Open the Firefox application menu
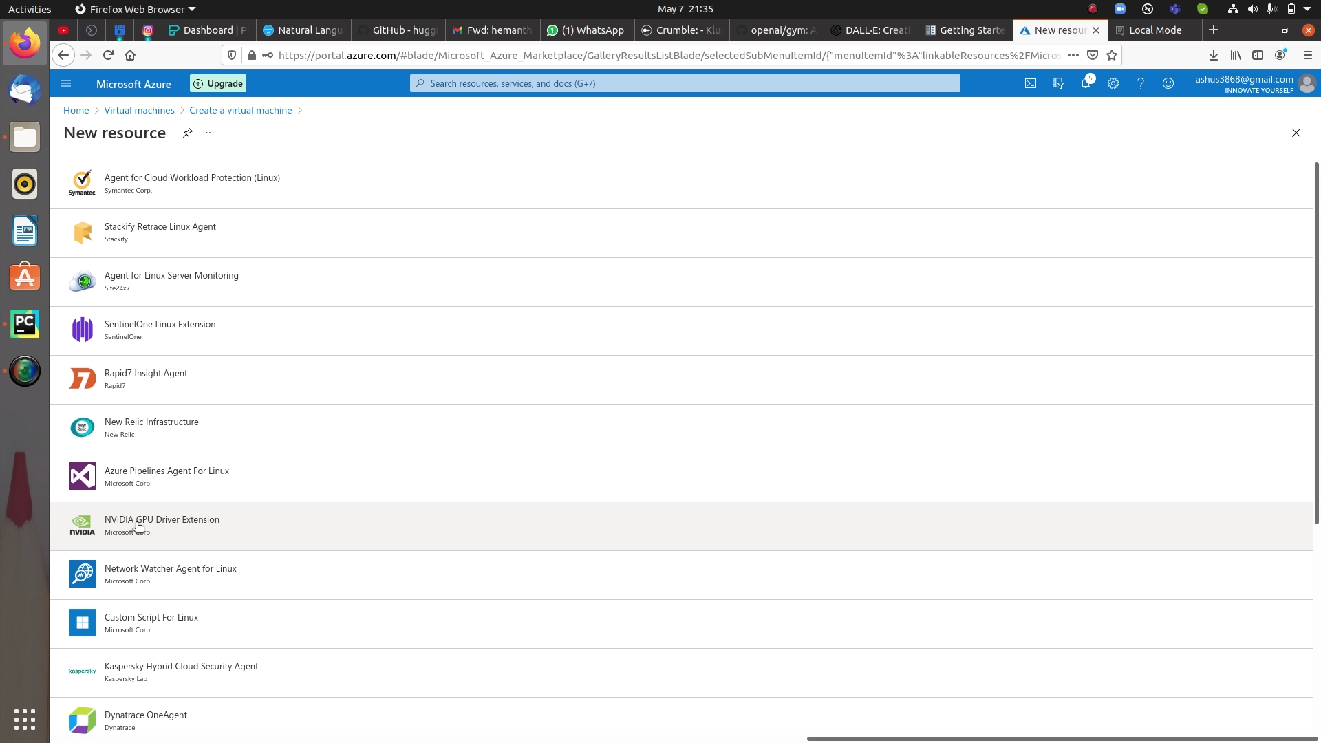Image resolution: width=1321 pixels, height=743 pixels. pyautogui.click(x=1308, y=55)
